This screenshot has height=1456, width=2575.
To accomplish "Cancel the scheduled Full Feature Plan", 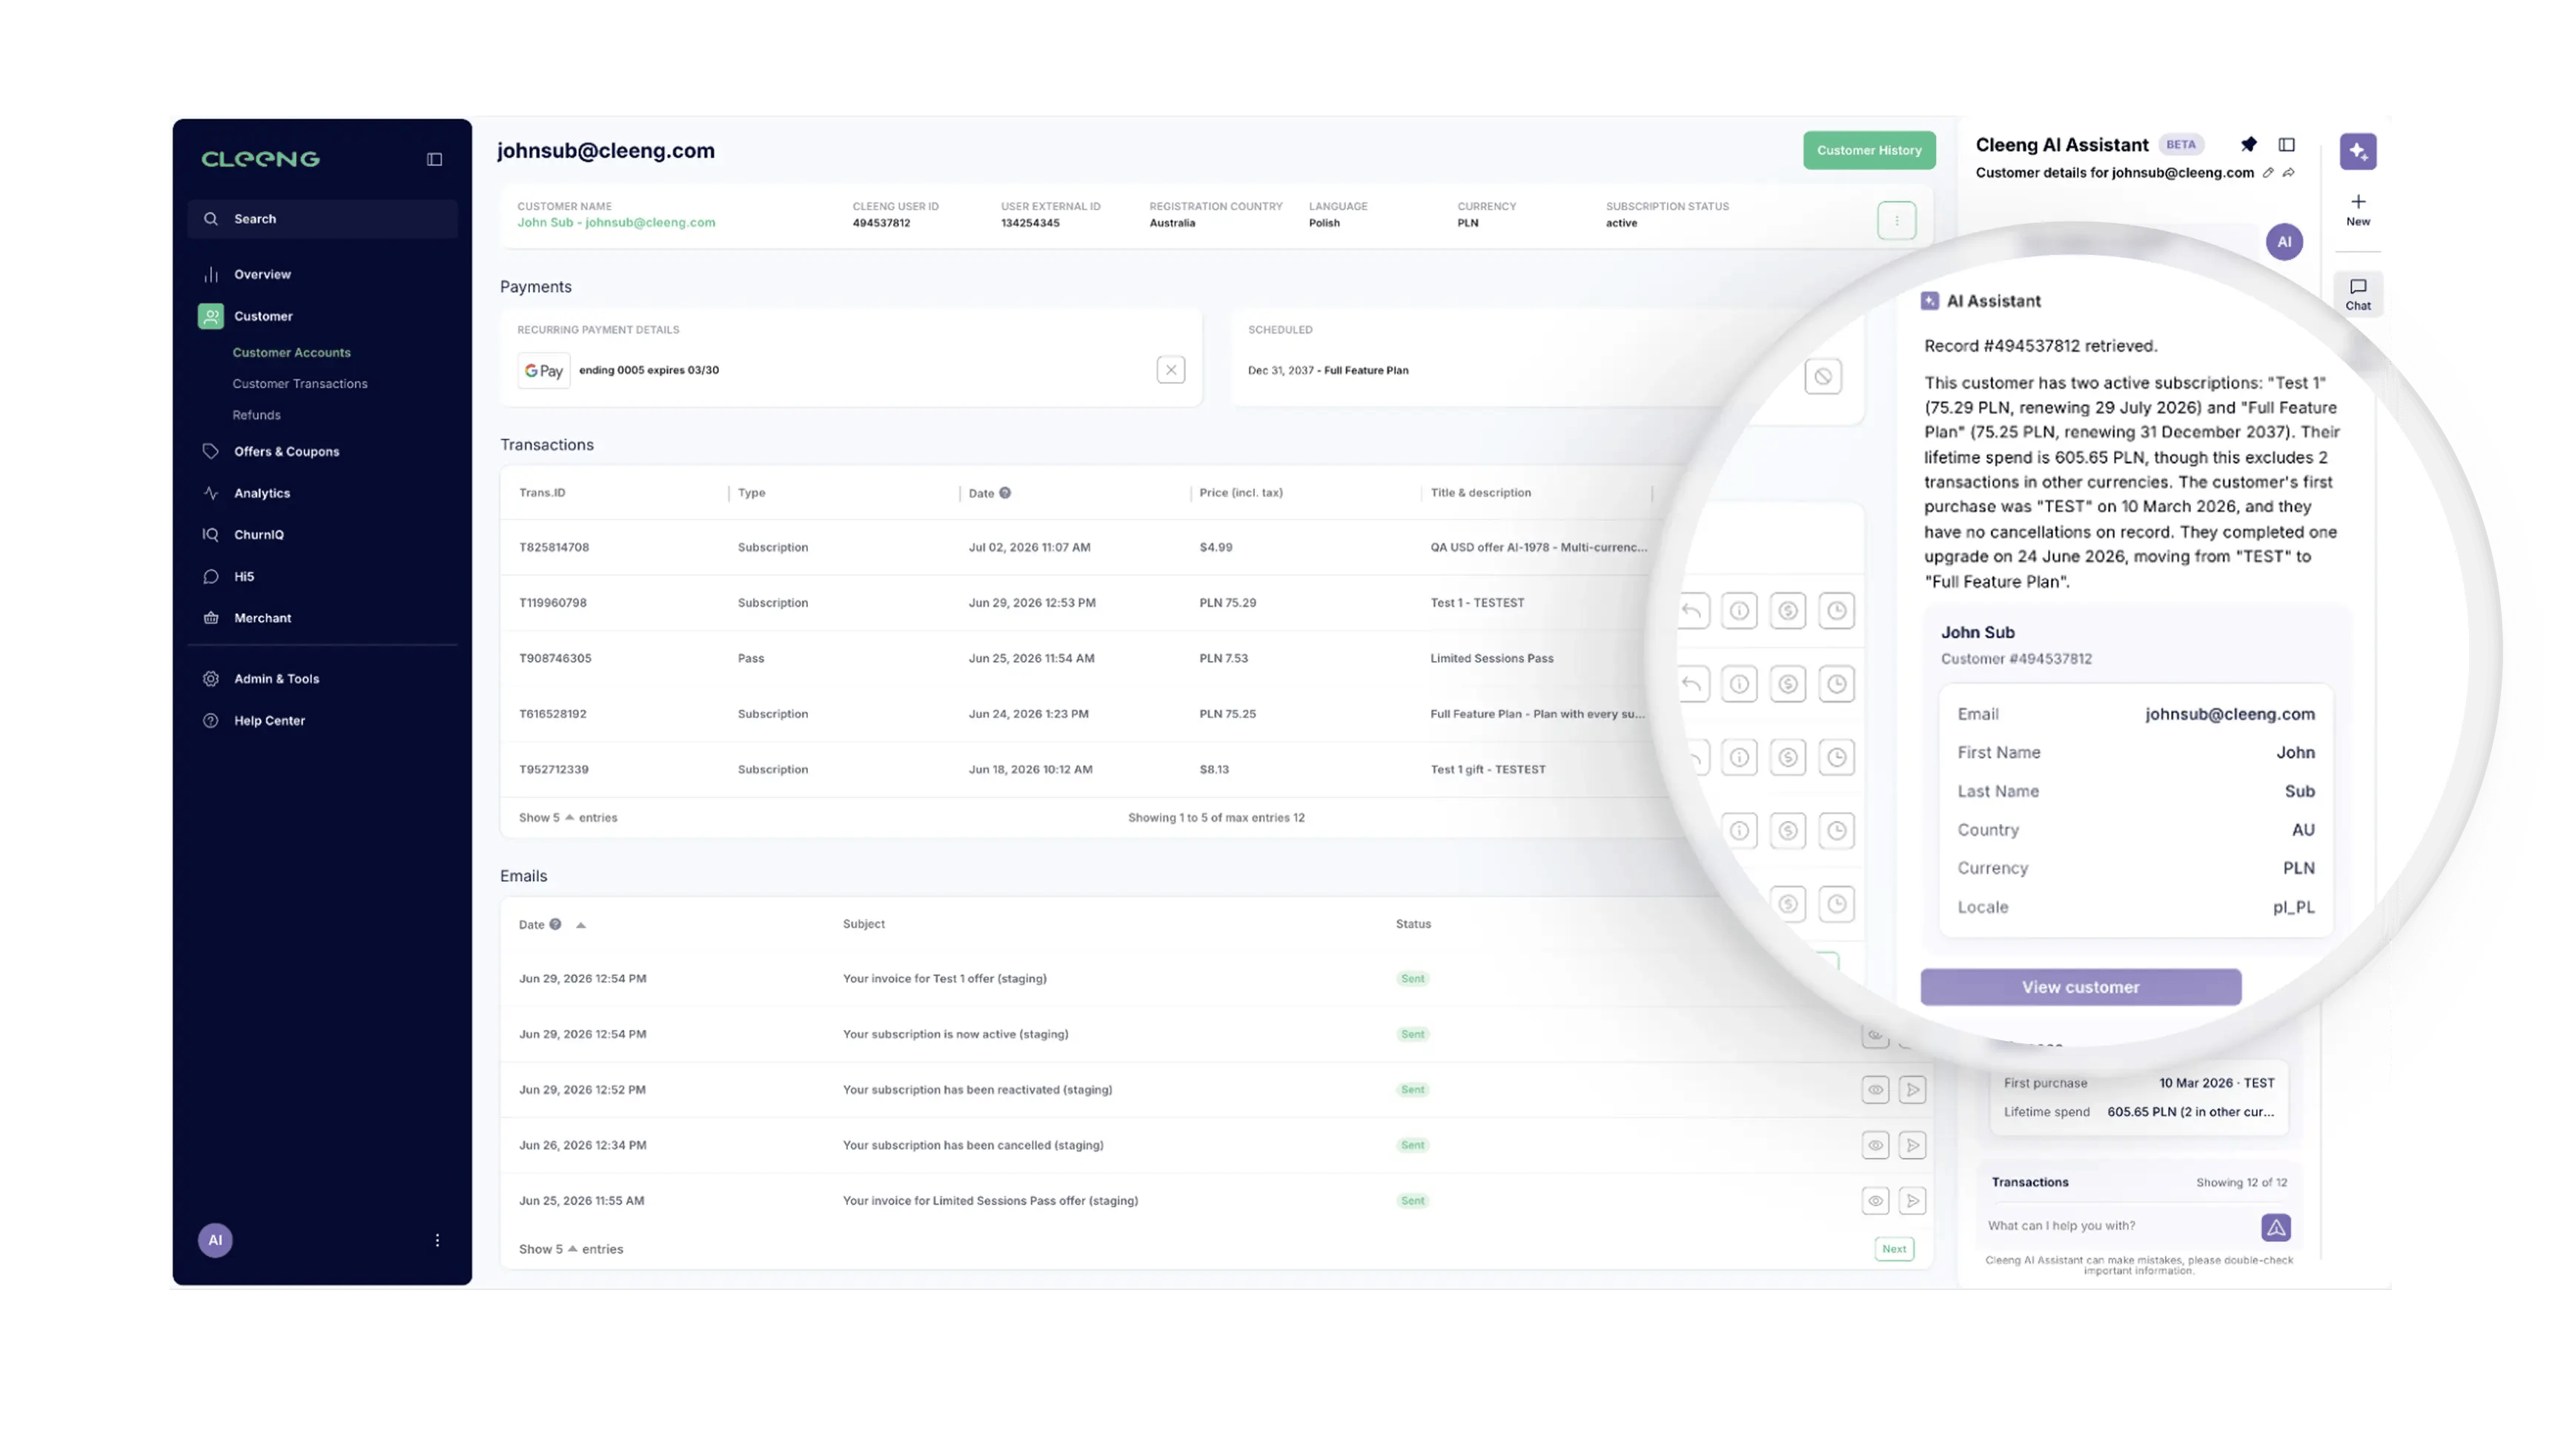I will point(1823,377).
